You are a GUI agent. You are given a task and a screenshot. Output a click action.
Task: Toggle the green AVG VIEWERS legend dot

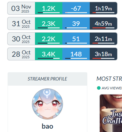click(x=99, y=88)
